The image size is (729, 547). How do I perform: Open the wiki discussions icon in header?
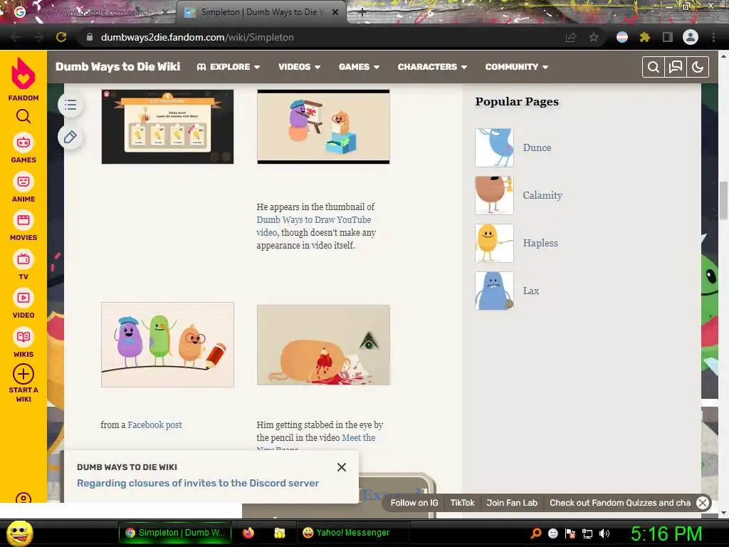(x=676, y=67)
